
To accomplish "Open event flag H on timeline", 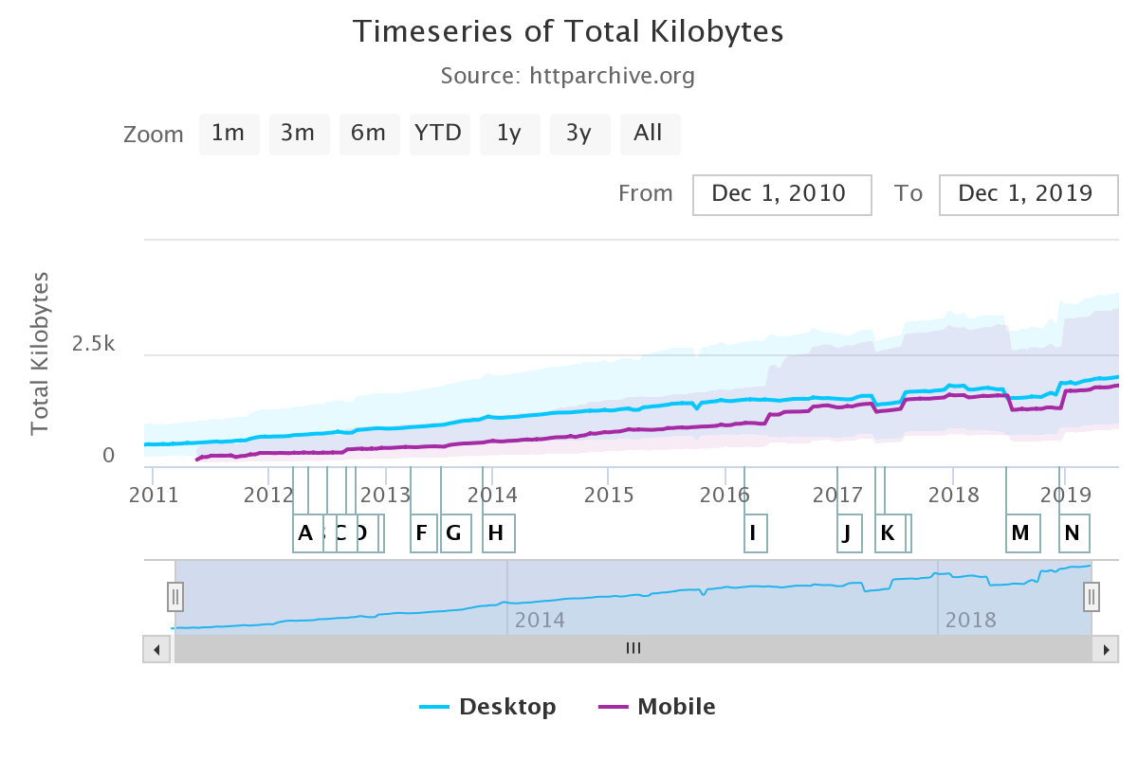I will (x=495, y=533).
